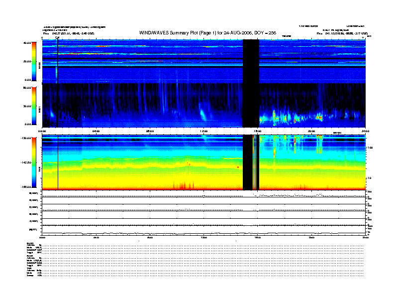Click the WIND/WAVES Summary Plot title
This screenshot has height=305, width=394.
pos(207,33)
